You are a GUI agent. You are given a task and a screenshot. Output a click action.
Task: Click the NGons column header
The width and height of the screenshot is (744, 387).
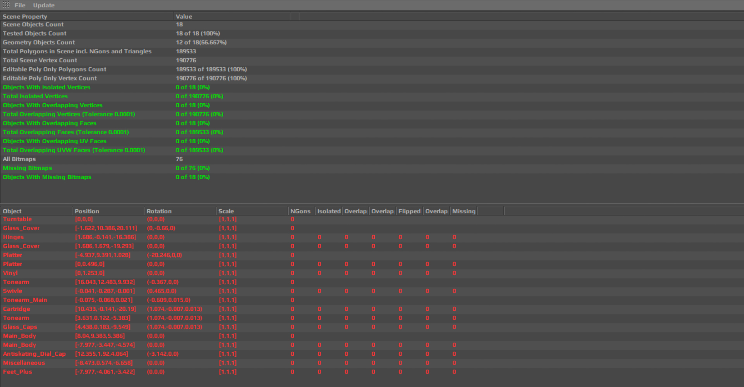pos(301,211)
